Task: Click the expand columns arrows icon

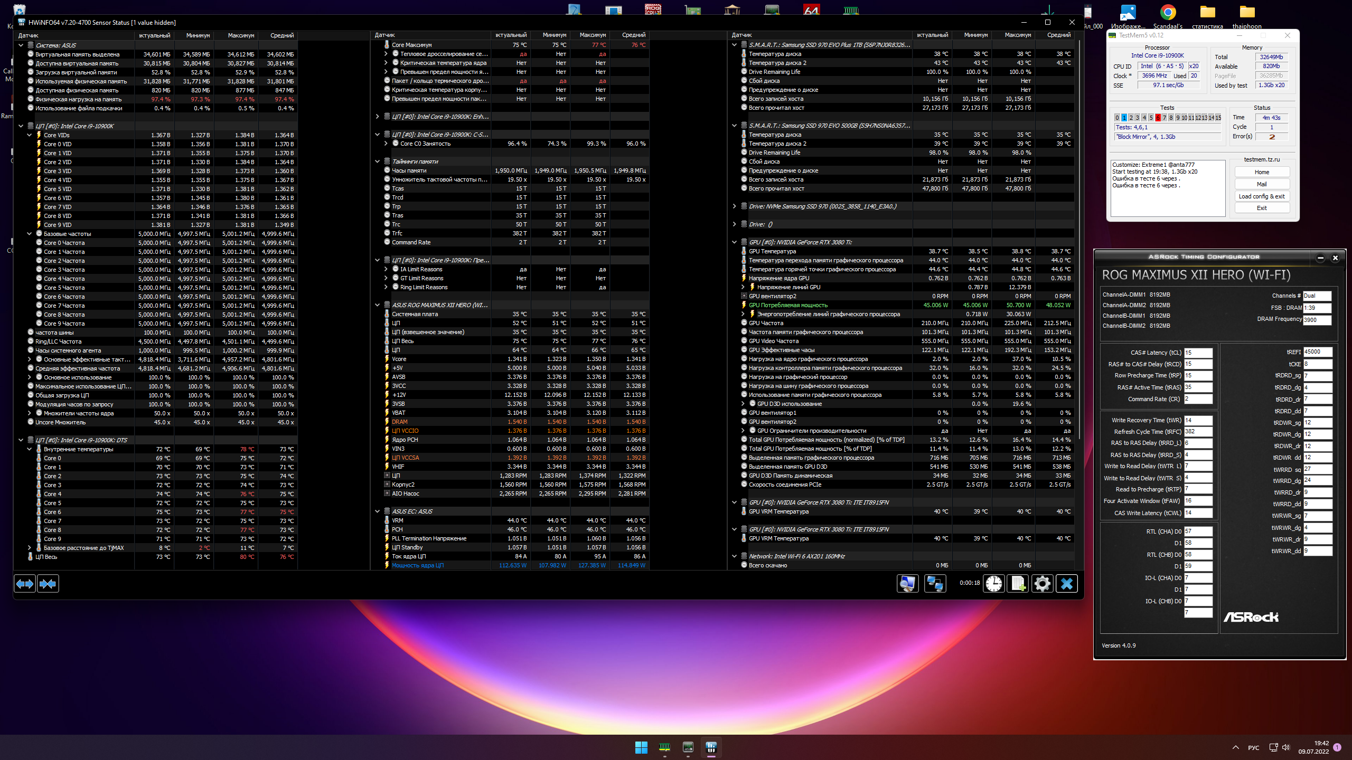Action: point(24,584)
